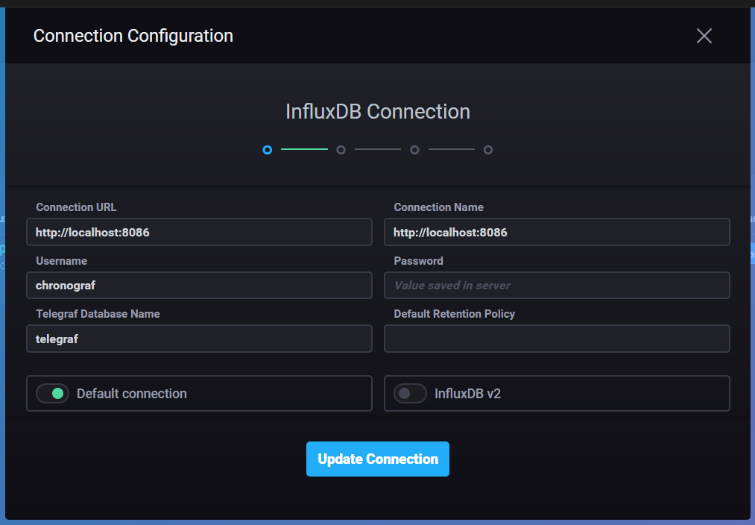Jump to the second setup step dot
The width and height of the screenshot is (755, 525).
point(341,149)
